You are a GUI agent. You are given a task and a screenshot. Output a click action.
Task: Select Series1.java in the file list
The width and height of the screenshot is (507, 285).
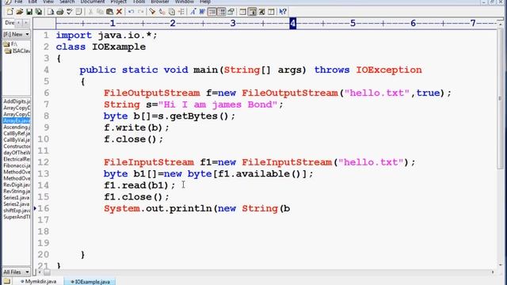(x=17, y=197)
